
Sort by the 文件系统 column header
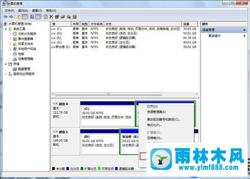click(x=96, y=24)
